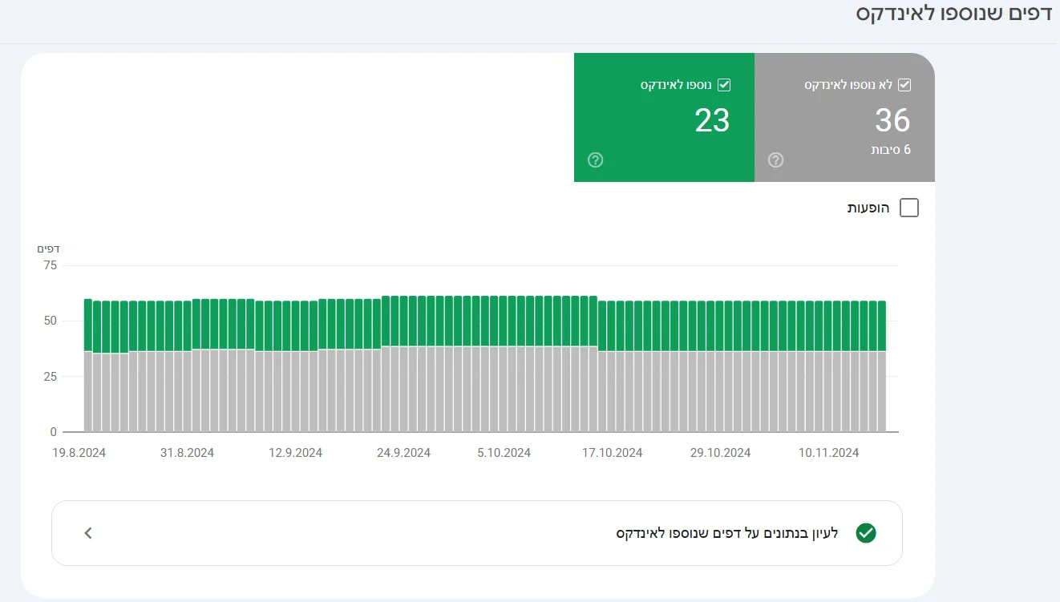The width and height of the screenshot is (1060, 602).
Task: Click the number 36 in gray card
Action: pyautogui.click(x=892, y=121)
